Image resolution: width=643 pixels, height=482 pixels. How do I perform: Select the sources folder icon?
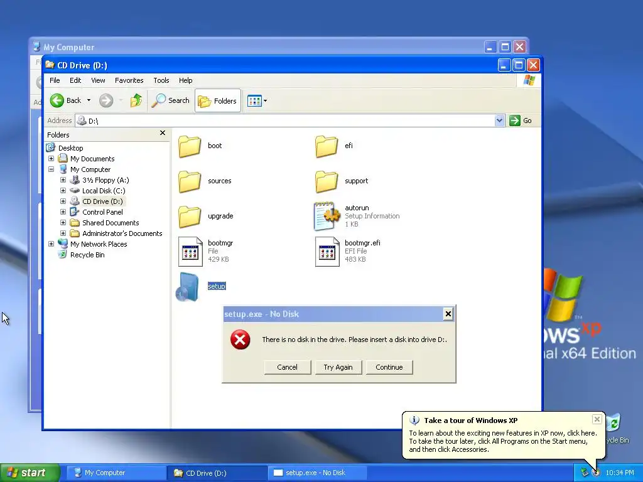(190, 181)
